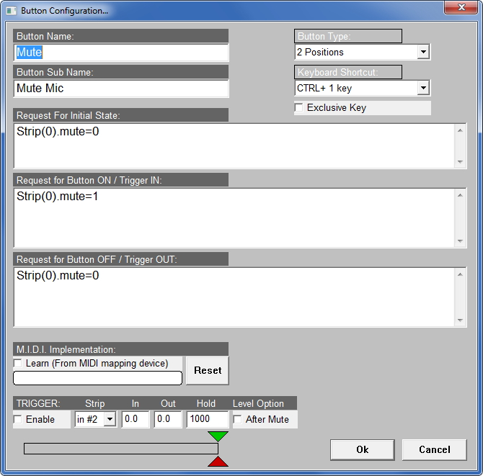Viewport: 483px width, 476px height.
Task: Reset the MIDI implementation
Action: [x=208, y=370]
